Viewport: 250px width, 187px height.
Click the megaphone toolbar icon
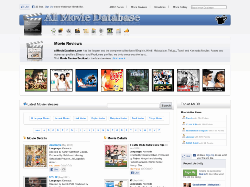[127, 31]
